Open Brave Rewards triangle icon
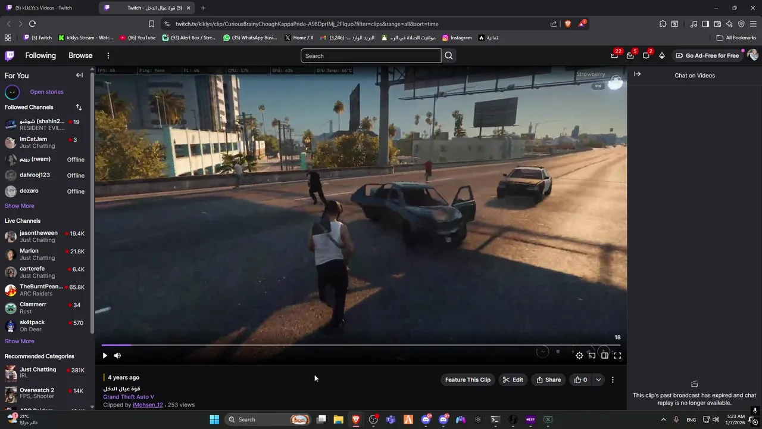The image size is (762, 429). (x=582, y=24)
